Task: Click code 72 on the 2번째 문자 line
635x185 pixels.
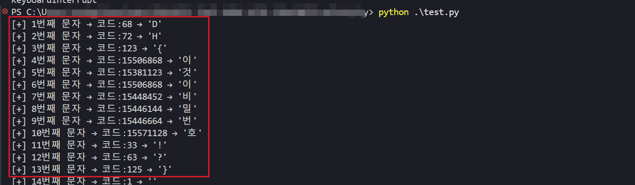Action: [x=127, y=36]
